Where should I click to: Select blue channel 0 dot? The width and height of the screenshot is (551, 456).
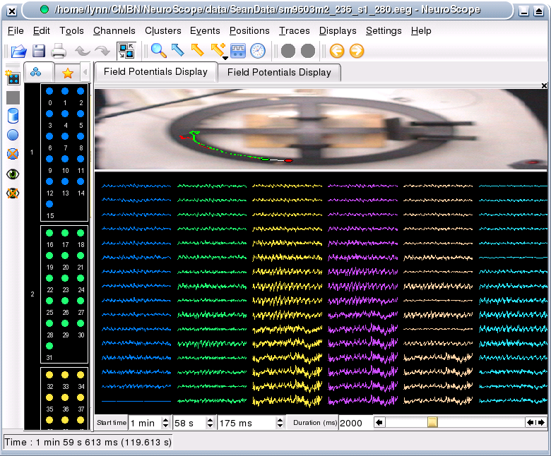pyautogui.click(x=49, y=91)
